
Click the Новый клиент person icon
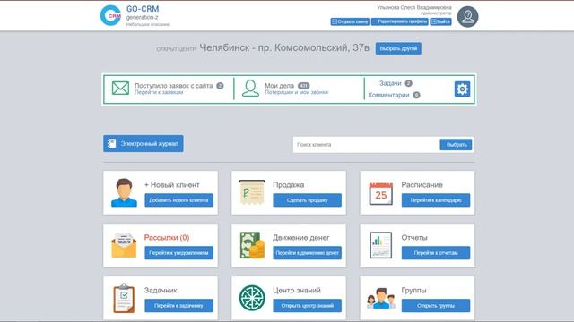[x=124, y=192]
